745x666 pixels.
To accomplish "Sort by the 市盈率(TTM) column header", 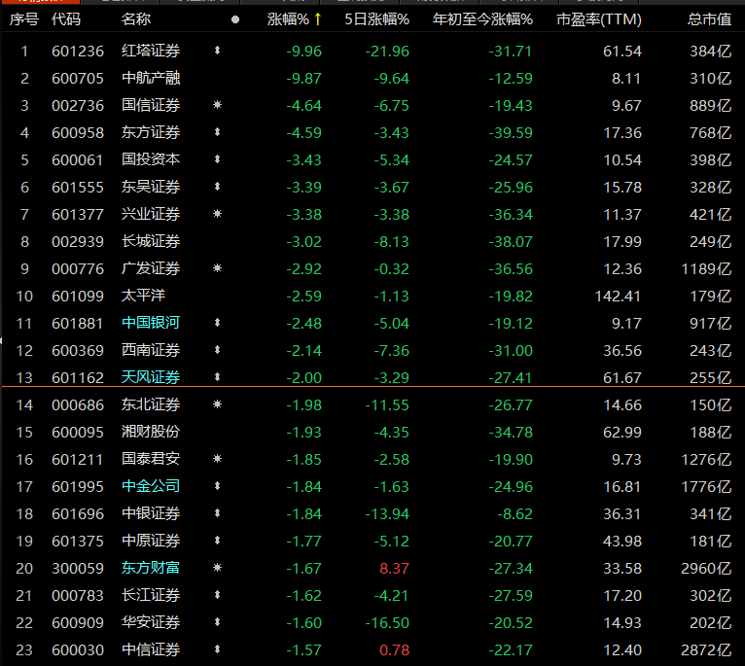I will (599, 19).
